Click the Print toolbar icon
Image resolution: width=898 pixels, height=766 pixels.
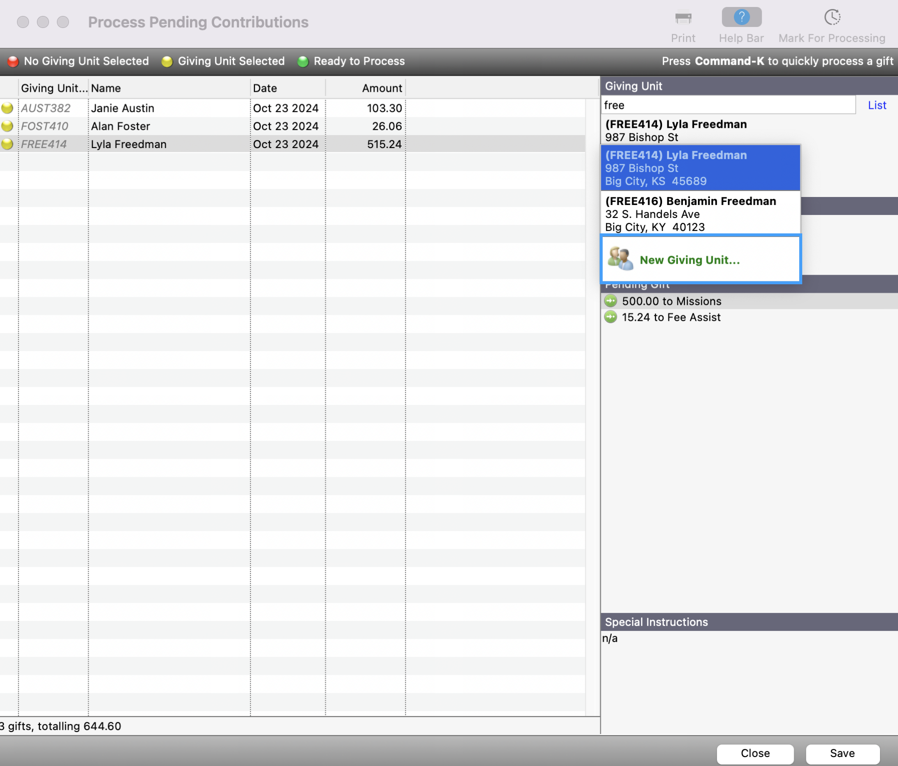[683, 19]
